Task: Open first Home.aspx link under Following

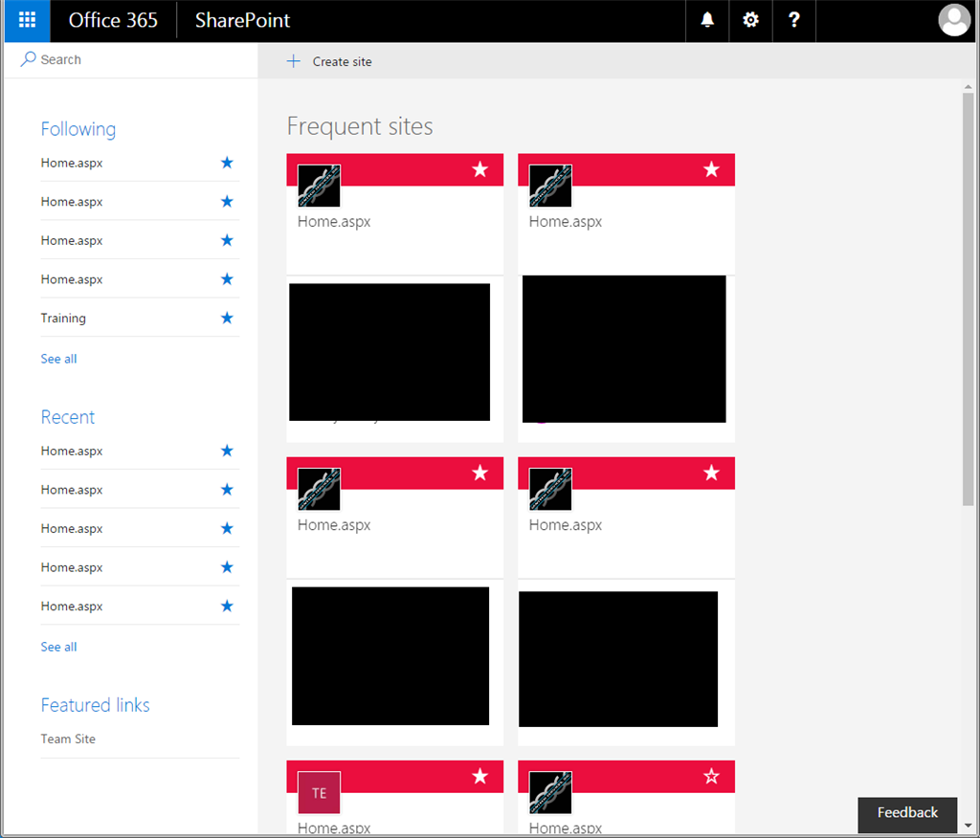Action: (x=72, y=163)
